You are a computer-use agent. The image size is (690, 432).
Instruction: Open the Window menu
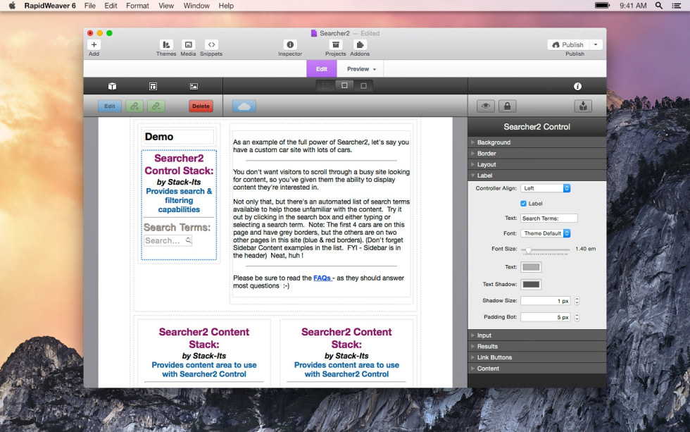point(196,6)
